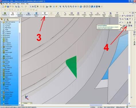
Task: Click the feature tree vertical scrollbar
Action: (x=20, y=63)
